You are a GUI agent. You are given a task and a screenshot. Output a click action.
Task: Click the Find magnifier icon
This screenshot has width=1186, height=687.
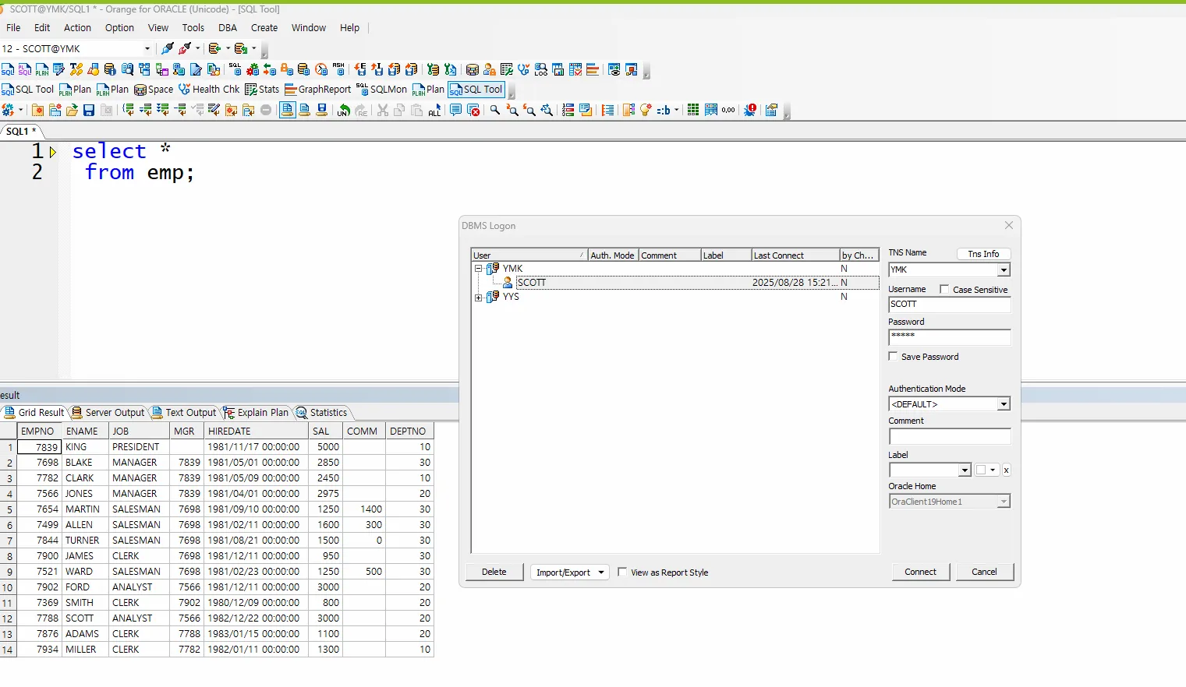coord(494,111)
